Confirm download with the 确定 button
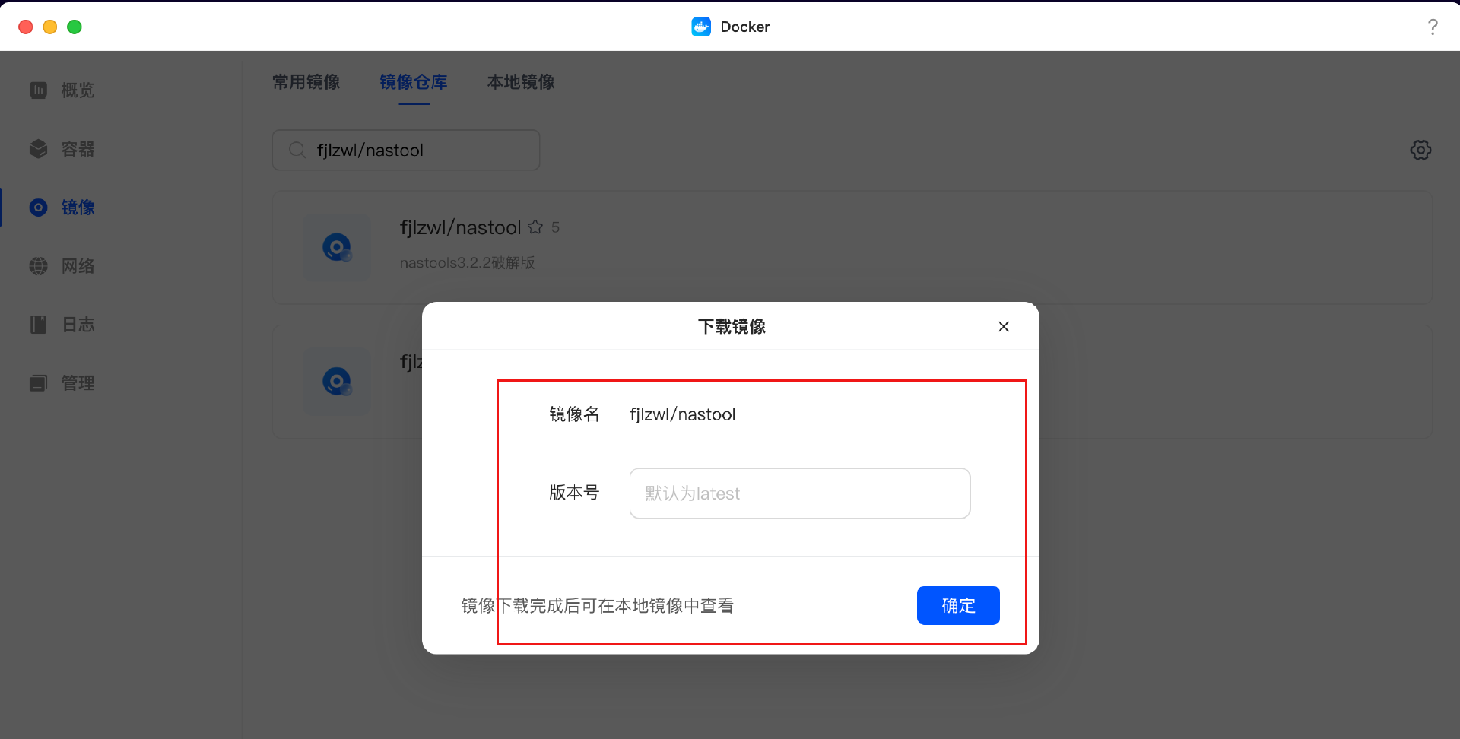 [958, 605]
